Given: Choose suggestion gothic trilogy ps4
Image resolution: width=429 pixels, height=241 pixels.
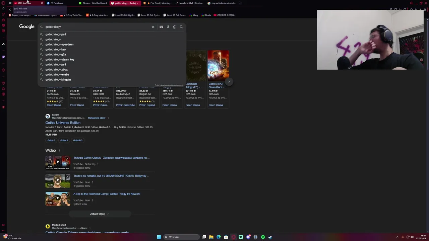Looking at the screenshot, I should coord(112,64).
